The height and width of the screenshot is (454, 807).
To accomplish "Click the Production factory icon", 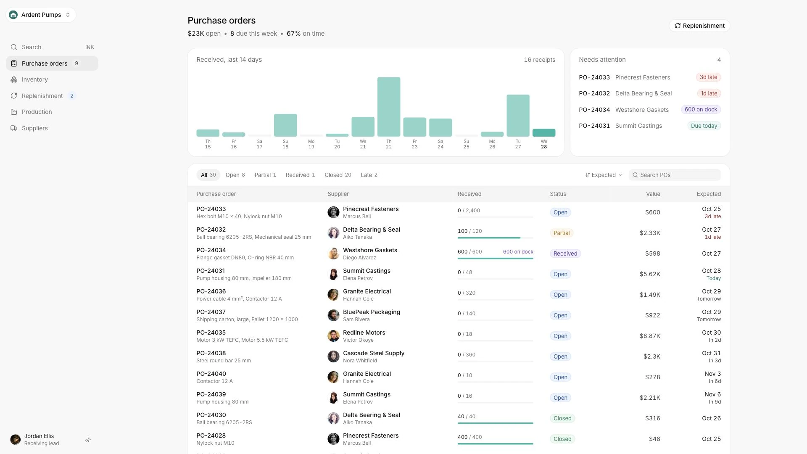I will [x=14, y=112].
